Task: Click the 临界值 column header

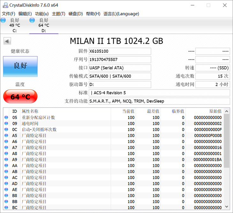Action: [173, 111]
